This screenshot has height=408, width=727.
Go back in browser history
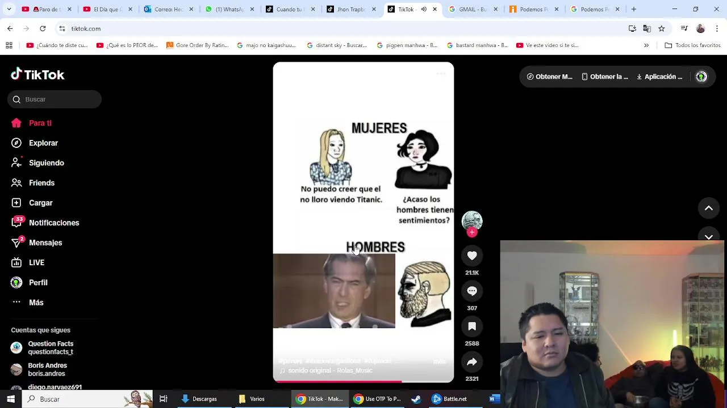click(x=10, y=28)
